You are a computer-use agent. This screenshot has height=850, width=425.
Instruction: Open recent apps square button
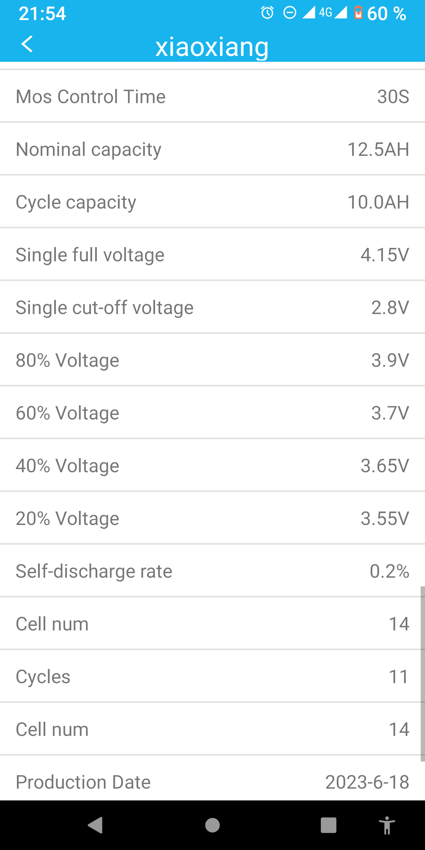(x=328, y=825)
